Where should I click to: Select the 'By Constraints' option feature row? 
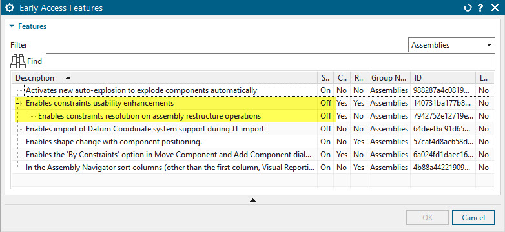click(x=252, y=155)
